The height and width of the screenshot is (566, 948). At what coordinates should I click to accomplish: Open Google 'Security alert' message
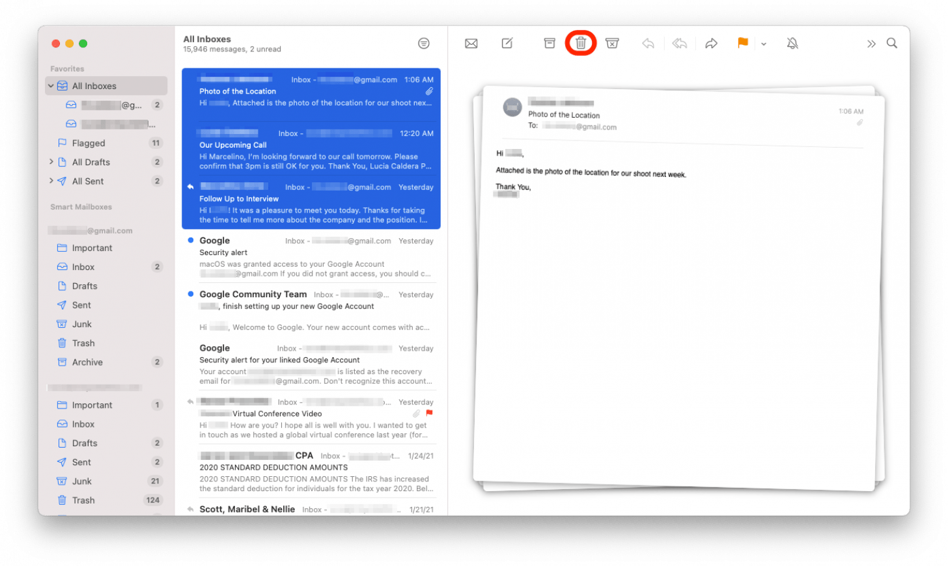click(311, 256)
